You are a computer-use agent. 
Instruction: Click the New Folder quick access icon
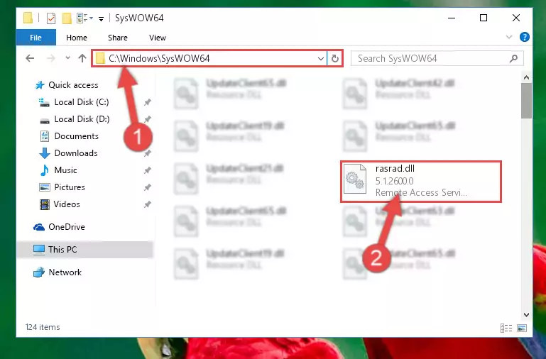67,18
